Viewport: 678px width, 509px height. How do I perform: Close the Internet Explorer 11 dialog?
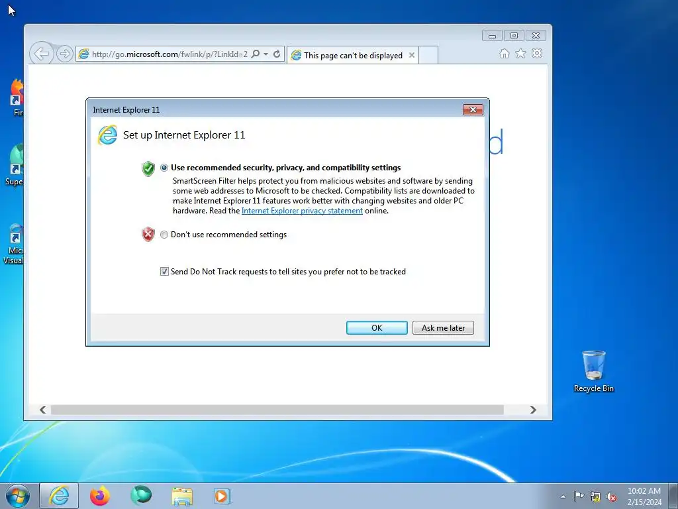click(x=473, y=109)
